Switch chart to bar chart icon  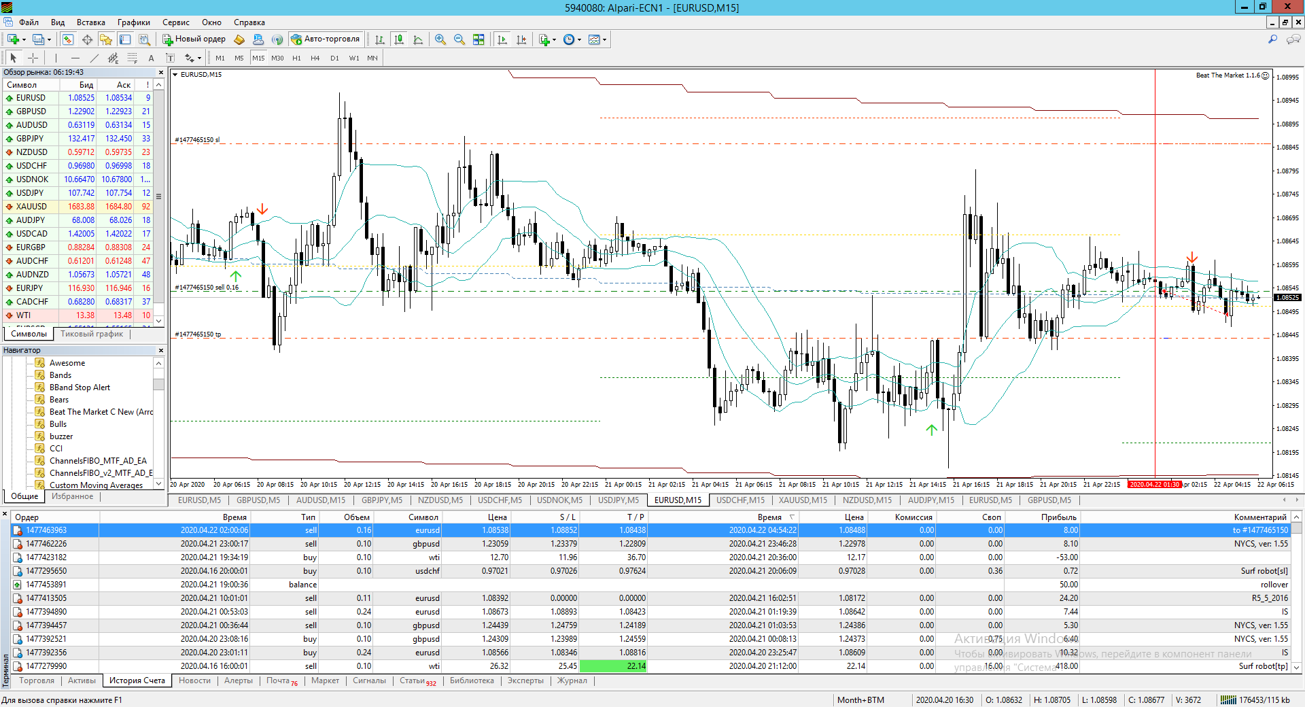click(x=380, y=39)
